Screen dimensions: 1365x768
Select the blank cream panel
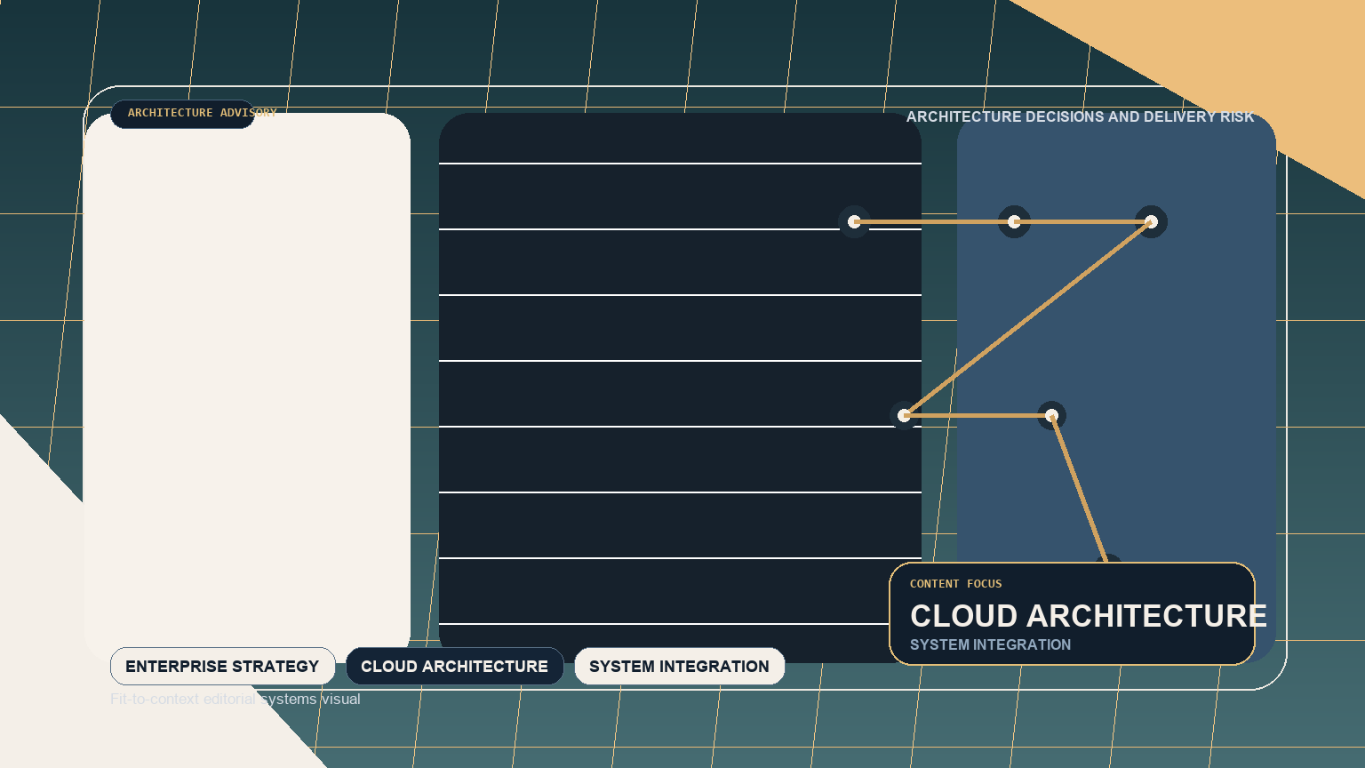click(x=247, y=382)
